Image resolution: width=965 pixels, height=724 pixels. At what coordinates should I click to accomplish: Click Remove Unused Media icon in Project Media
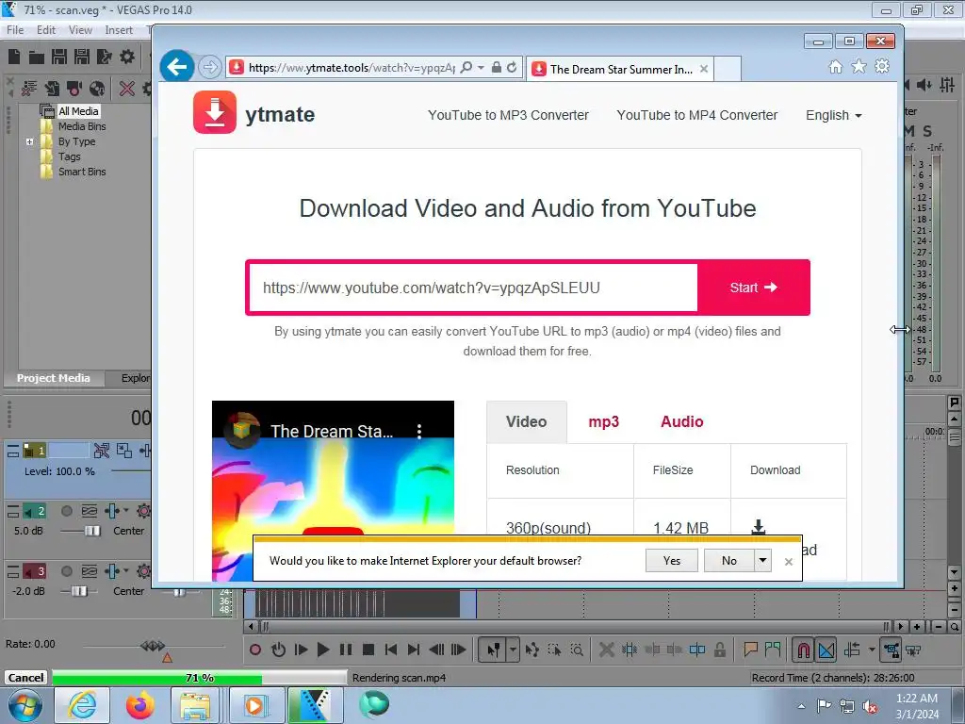(29, 89)
